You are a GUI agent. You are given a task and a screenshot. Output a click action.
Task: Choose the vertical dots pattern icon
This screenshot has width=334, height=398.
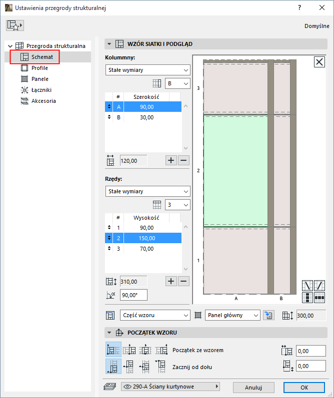(x=307, y=298)
